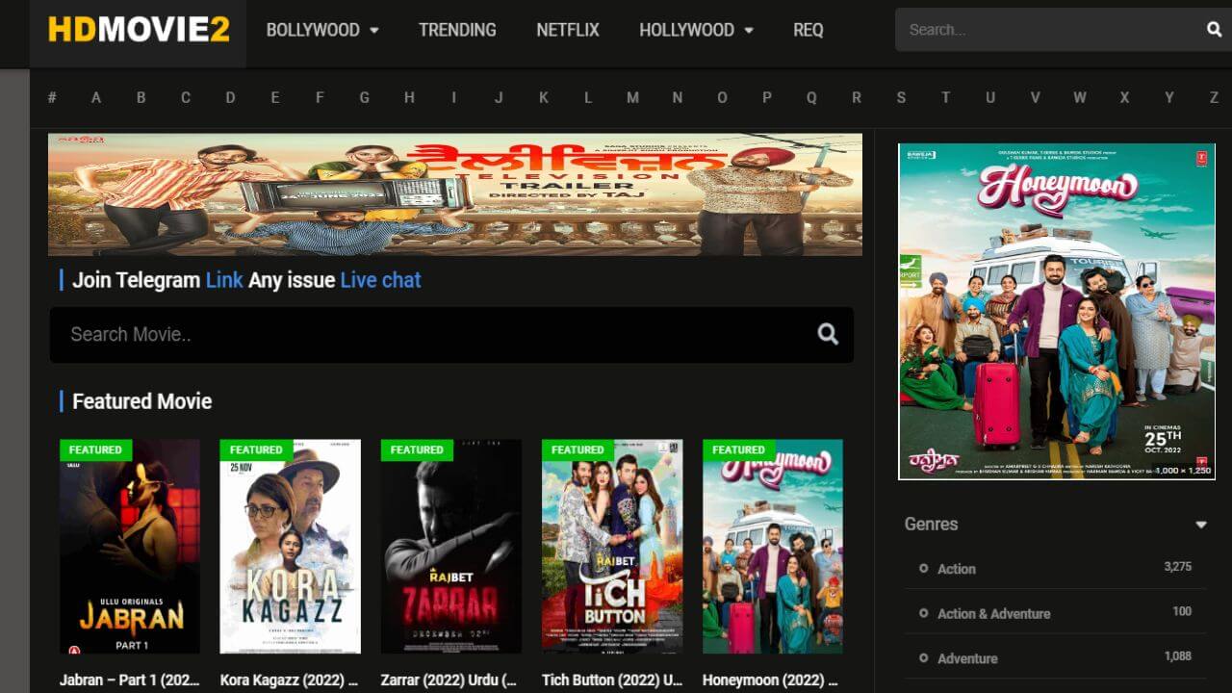
Task: Filter movies by letter Z
Action: point(1214,97)
